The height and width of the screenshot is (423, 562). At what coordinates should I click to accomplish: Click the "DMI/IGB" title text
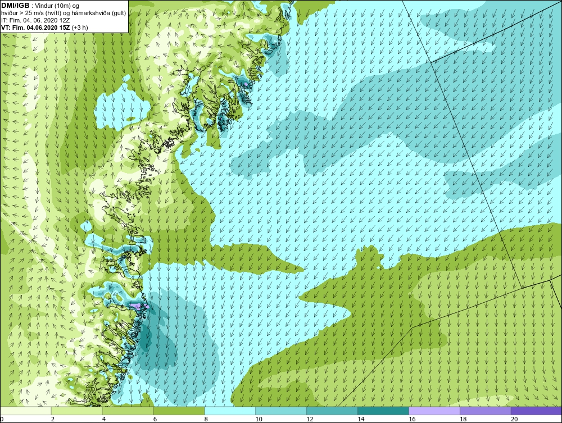pos(15,6)
